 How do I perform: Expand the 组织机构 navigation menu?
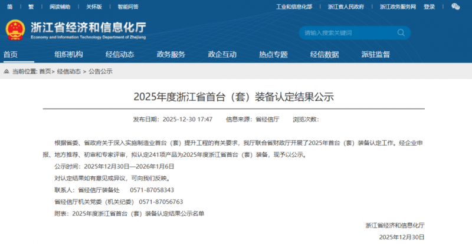point(68,54)
